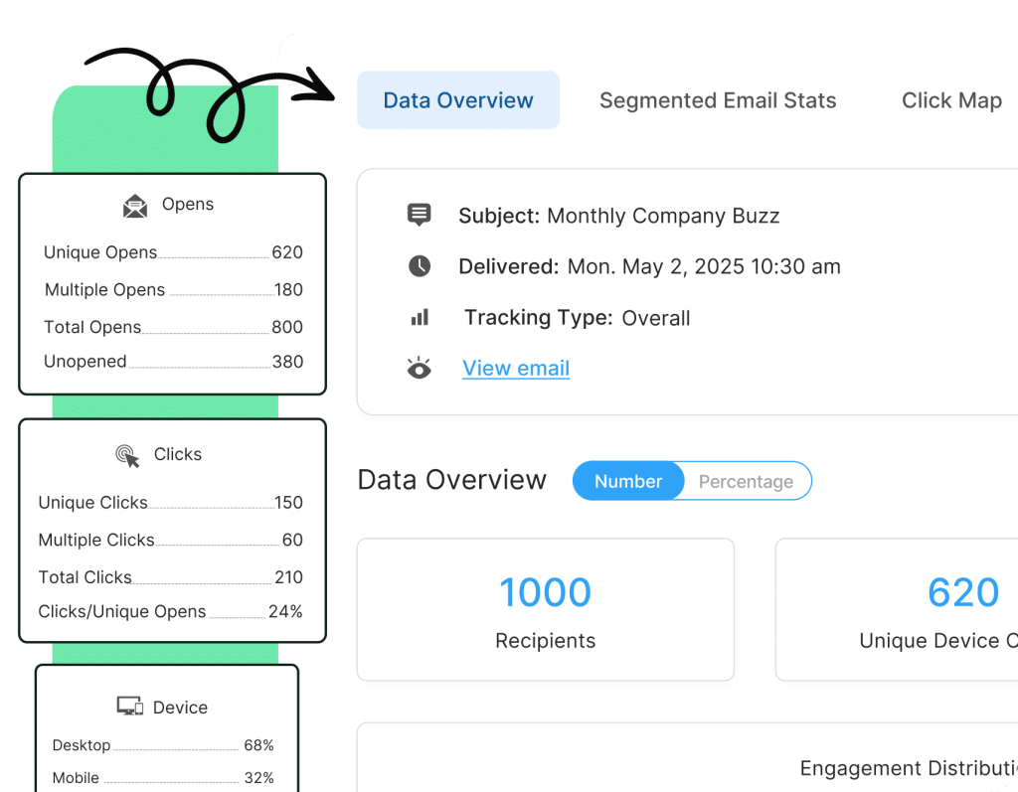
Task: Click the Engagement Distribution panel header
Action: [x=909, y=767]
